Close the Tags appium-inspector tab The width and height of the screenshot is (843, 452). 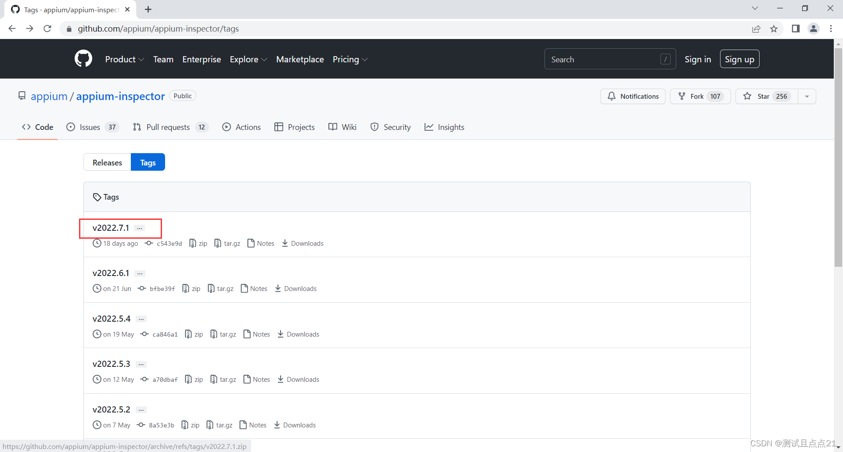[x=127, y=9]
